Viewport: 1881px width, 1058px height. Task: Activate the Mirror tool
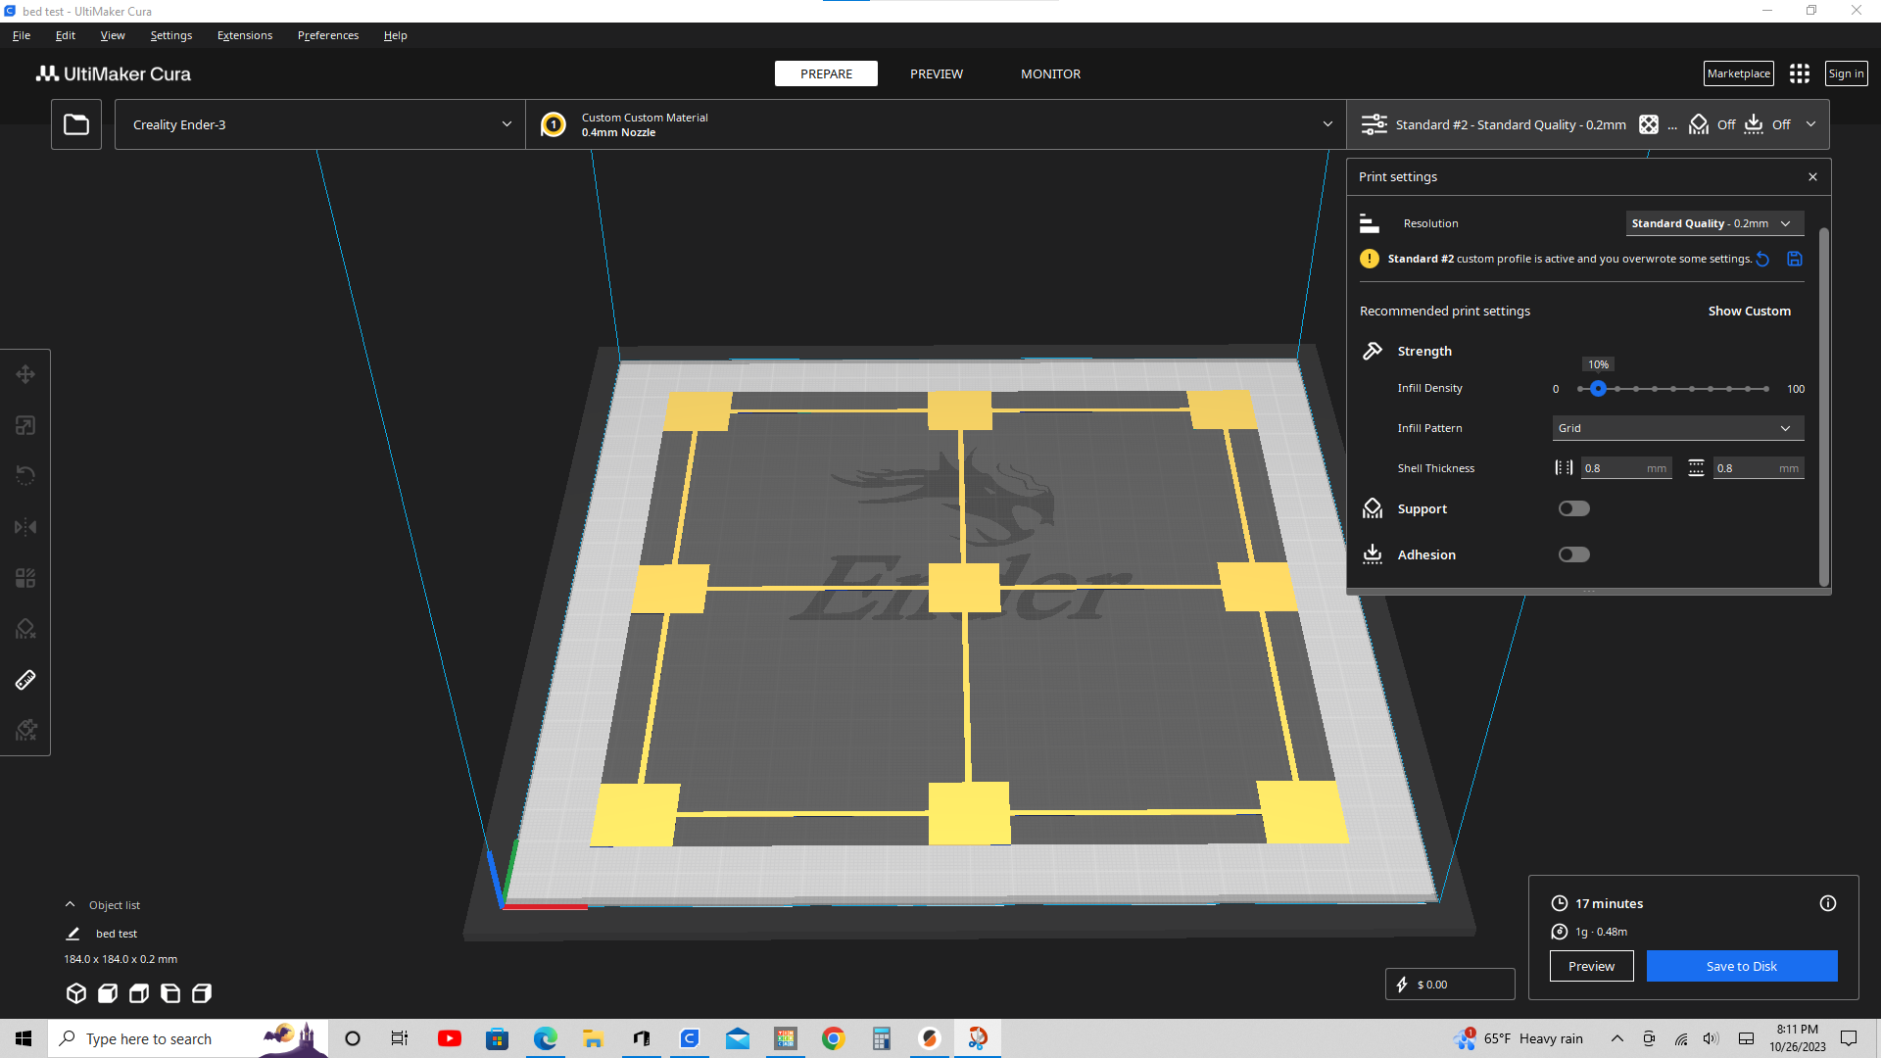pos(24,526)
